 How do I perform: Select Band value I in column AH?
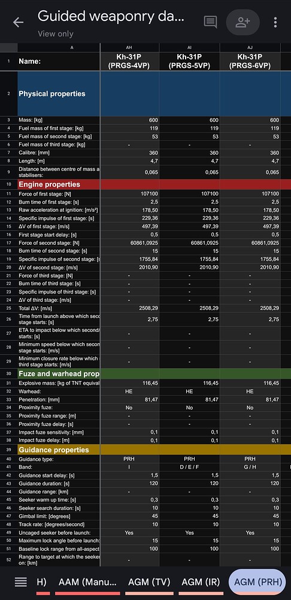pyautogui.click(x=129, y=467)
